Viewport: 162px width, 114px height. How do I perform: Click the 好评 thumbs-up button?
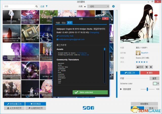(140, 67)
